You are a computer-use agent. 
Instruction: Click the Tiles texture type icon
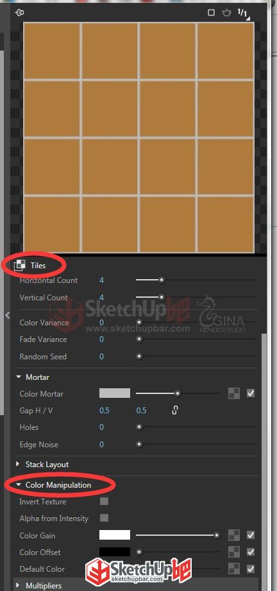coord(19,266)
